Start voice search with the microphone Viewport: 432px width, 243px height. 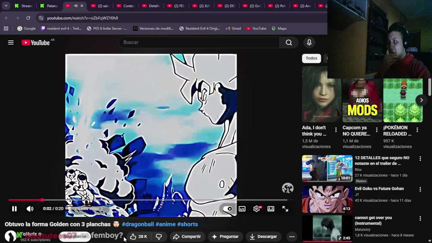pyautogui.click(x=309, y=43)
